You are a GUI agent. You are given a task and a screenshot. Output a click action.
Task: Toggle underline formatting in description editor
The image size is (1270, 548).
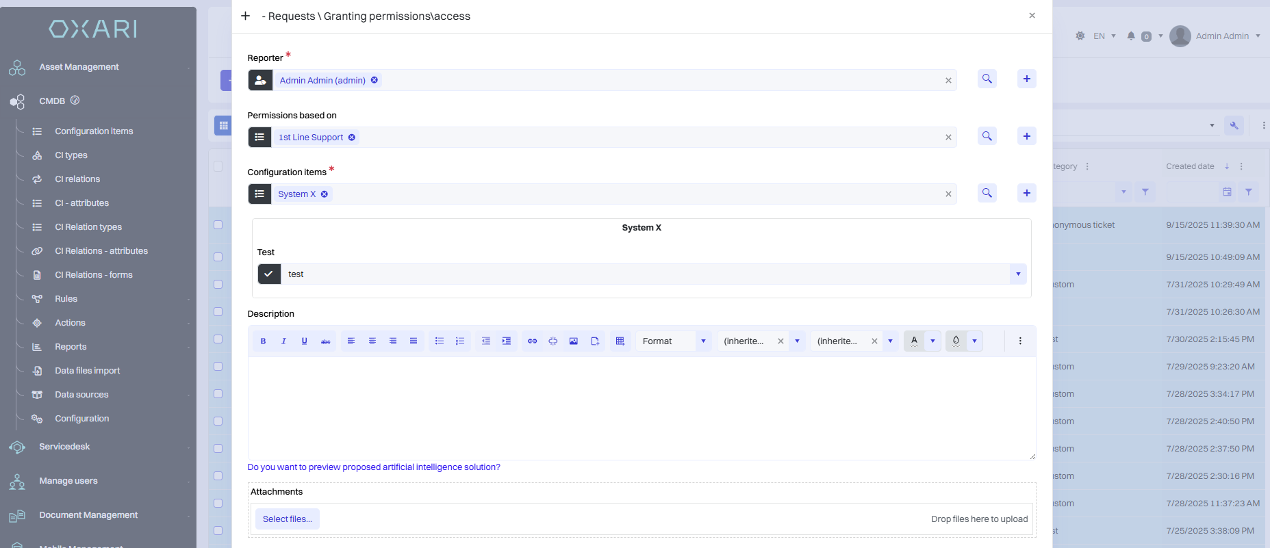pos(305,341)
